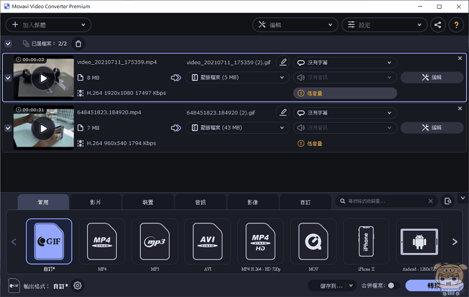Play preview of video_20210711_175359.mp4
Screen dimensions: 469x297
tap(44, 78)
